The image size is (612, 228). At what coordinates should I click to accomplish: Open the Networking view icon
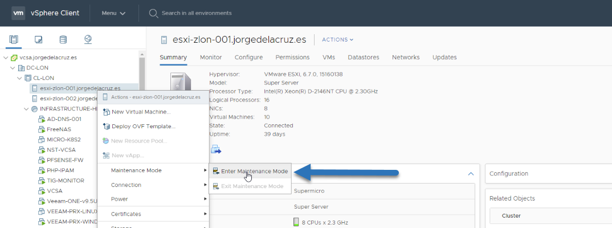click(x=88, y=39)
